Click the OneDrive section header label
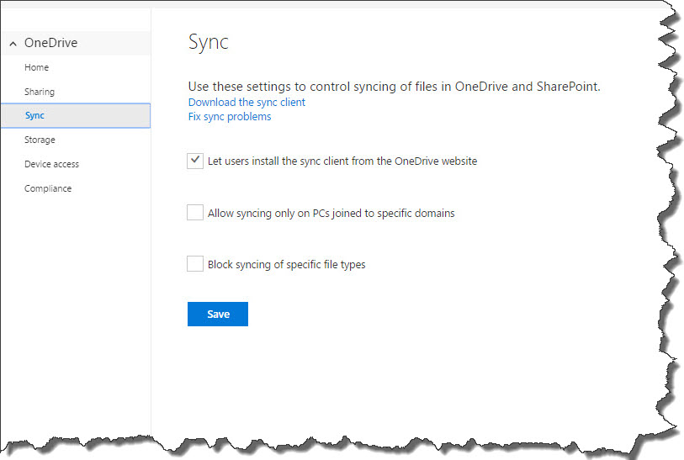This screenshot has width=684, height=460. coord(50,43)
